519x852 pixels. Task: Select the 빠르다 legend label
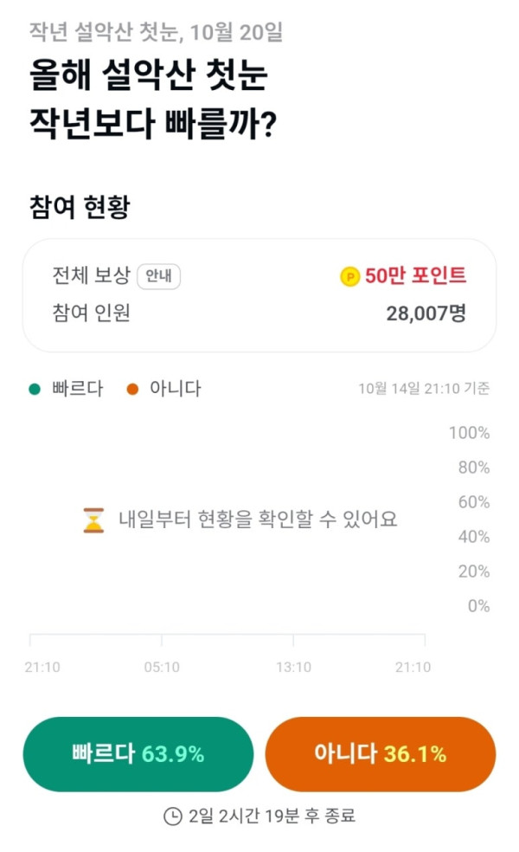pos(78,389)
